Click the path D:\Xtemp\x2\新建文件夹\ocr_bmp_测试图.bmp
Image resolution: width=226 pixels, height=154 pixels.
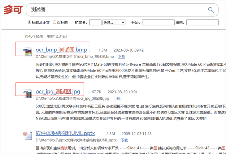point(75,57)
